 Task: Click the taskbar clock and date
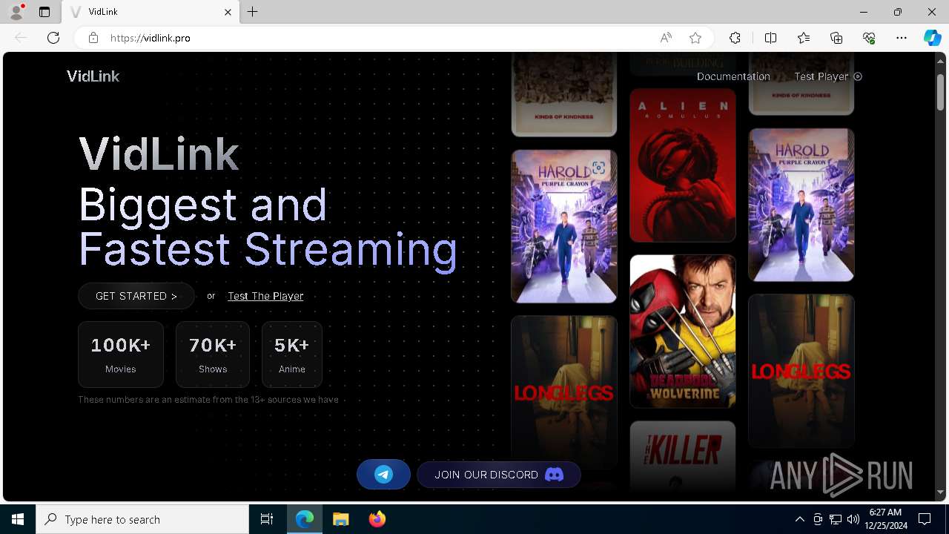[885, 519]
